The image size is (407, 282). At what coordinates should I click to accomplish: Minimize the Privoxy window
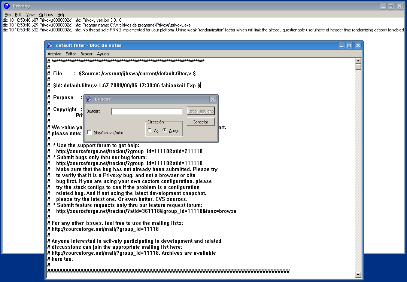[383, 6]
